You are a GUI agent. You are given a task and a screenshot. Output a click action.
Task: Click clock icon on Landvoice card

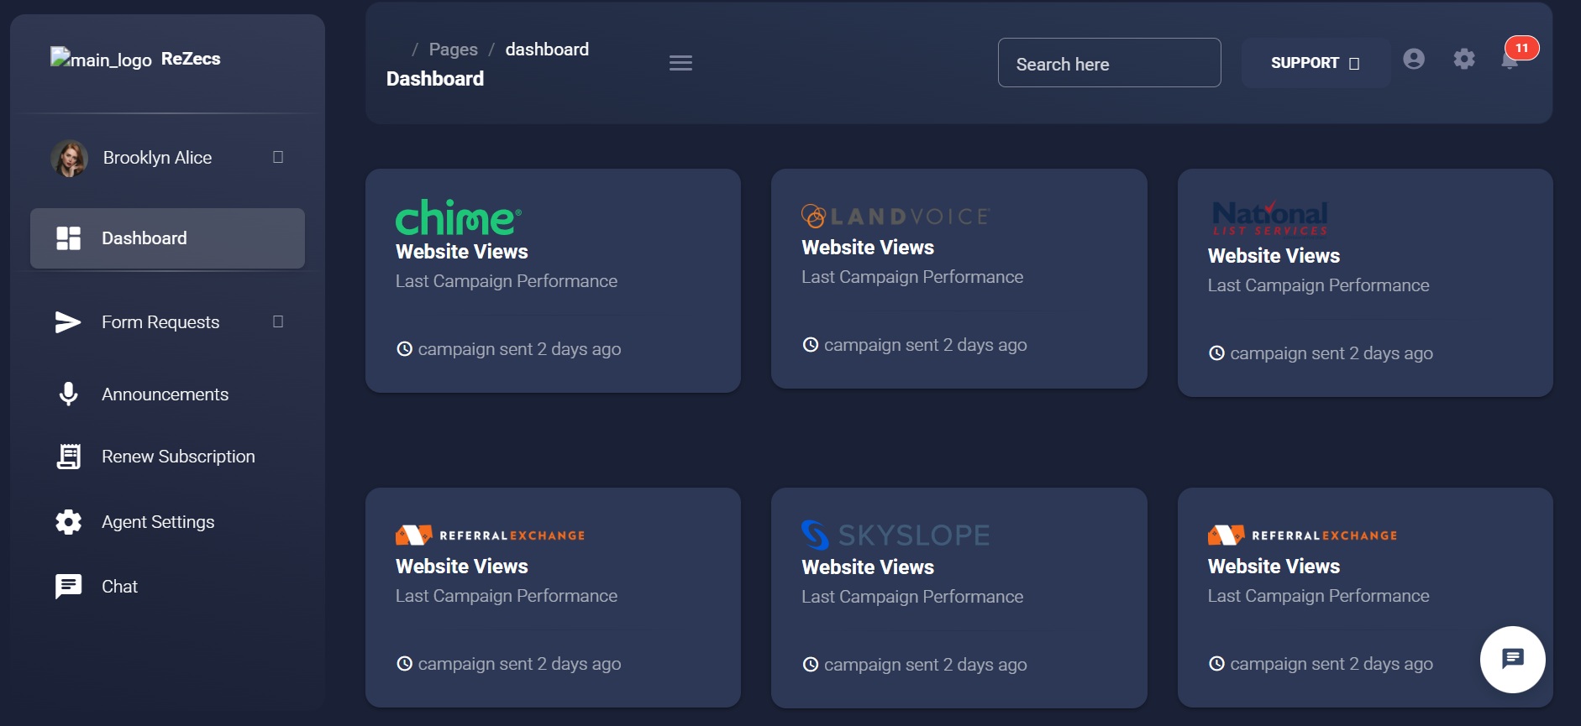coord(811,345)
